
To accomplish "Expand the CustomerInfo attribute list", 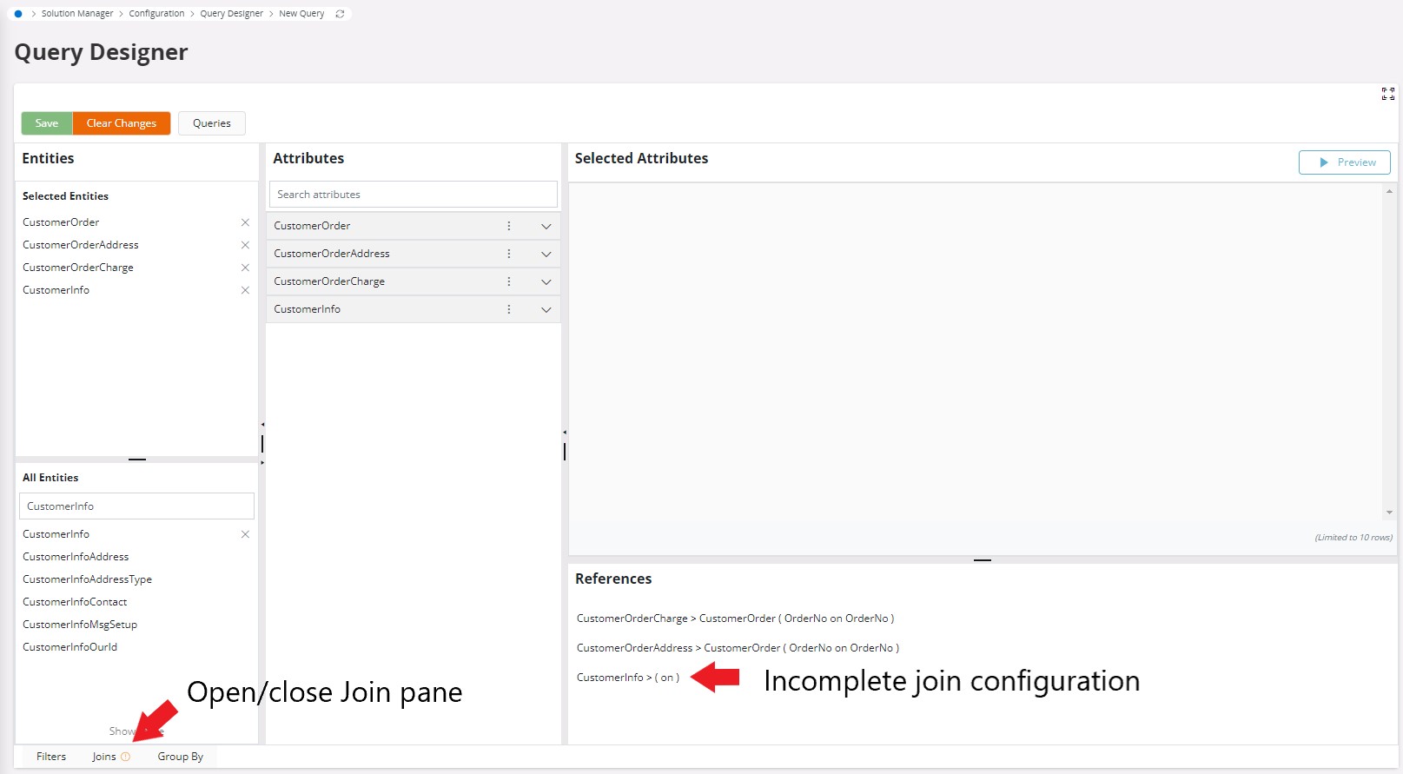I will click(546, 309).
